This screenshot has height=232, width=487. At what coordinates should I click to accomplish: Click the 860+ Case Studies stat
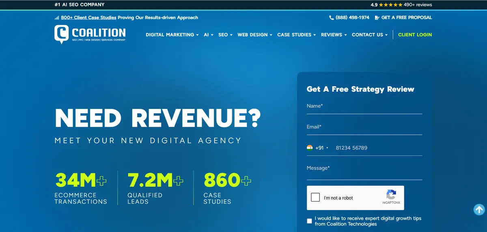point(227,188)
